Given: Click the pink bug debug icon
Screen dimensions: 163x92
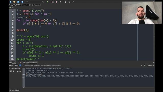Looking at the screenshot, I should (57, 2).
